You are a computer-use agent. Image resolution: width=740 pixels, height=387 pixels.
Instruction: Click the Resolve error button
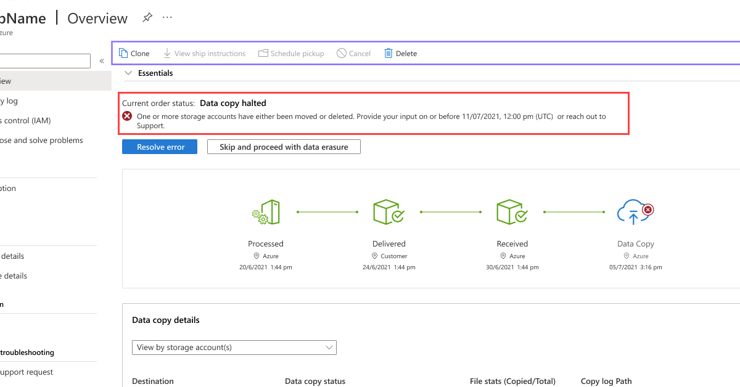159,147
